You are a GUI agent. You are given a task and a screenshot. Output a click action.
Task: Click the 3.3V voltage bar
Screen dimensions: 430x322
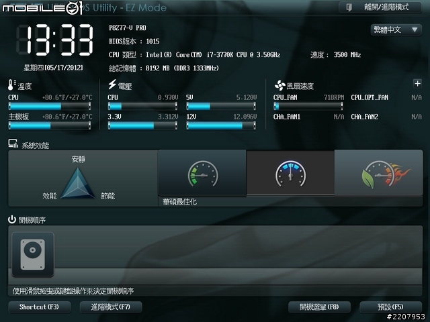point(142,125)
